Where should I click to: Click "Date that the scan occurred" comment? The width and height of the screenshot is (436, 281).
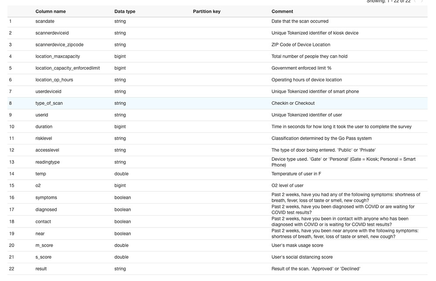tap(300, 21)
